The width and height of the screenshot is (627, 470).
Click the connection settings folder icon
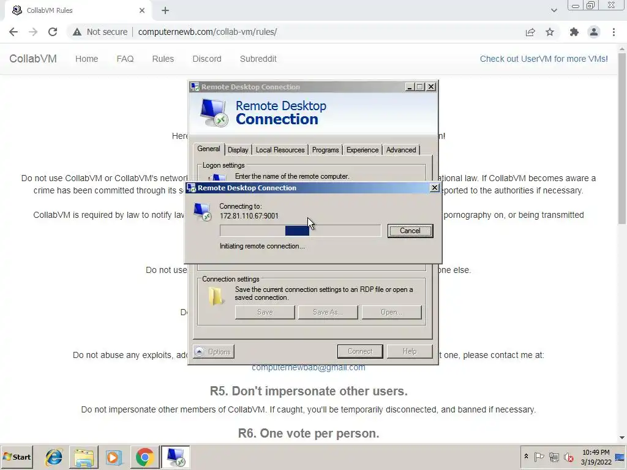[216, 297]
